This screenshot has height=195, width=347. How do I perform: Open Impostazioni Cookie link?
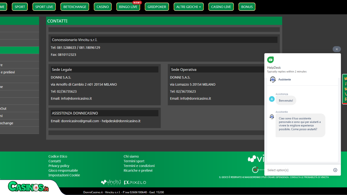pyautogui.click(x=64, y=175)
